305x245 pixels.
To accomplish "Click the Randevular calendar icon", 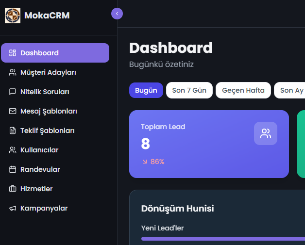I will pyautogui.click(x=13, y=169).
